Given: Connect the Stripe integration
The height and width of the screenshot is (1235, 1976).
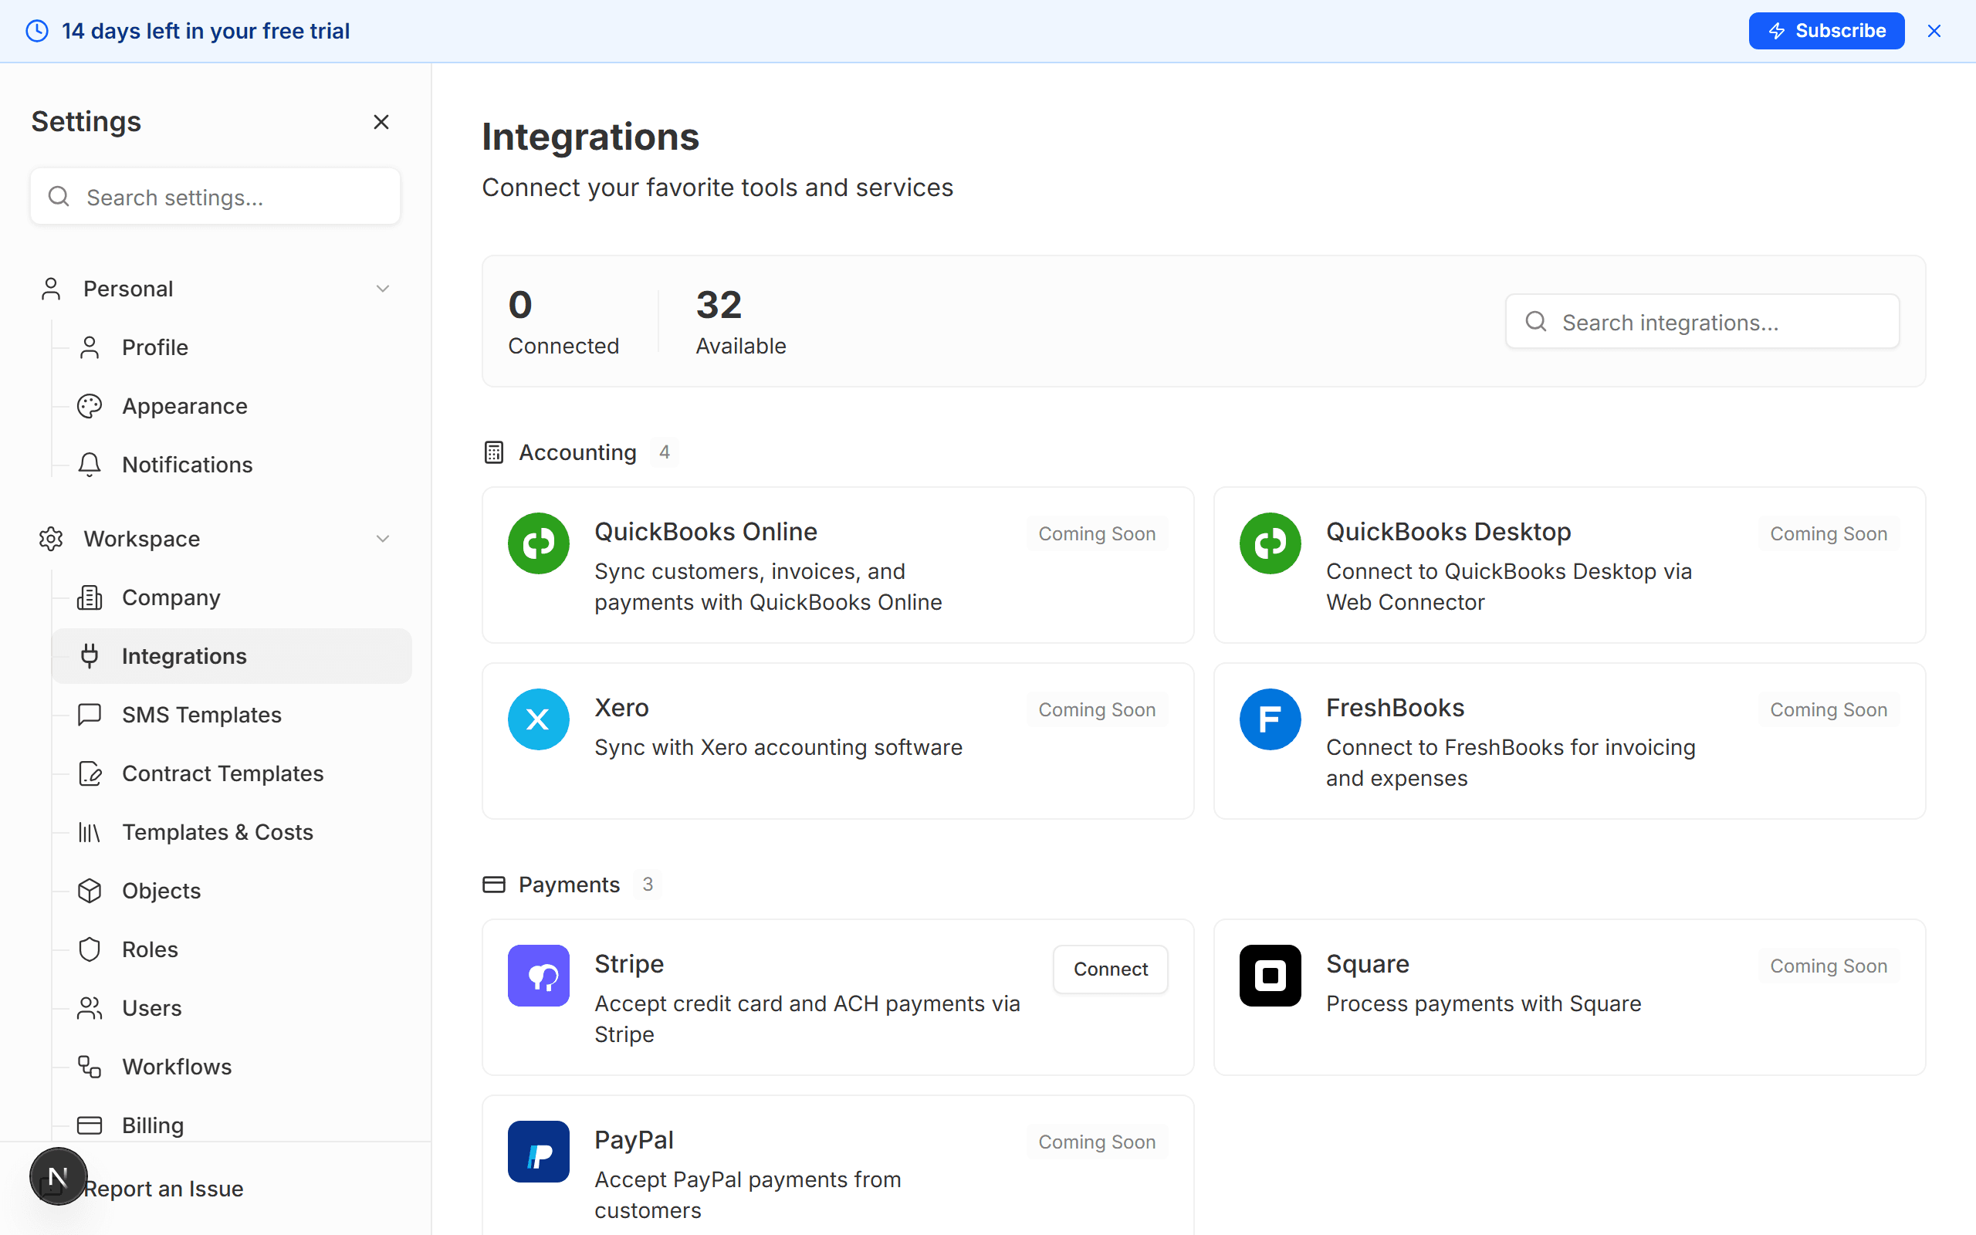Looking at the screenshot, I should tap(1111, 969).
